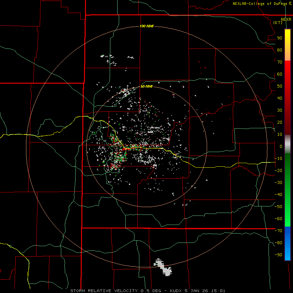Click the -50 value on velocity scale
This screenshot has width=293, height=293.
point(278,207)
